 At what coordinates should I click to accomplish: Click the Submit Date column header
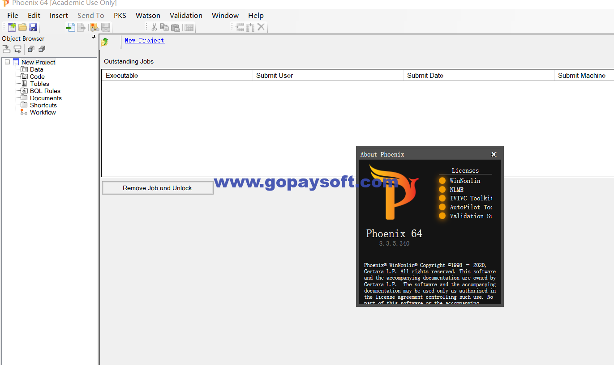479,76
